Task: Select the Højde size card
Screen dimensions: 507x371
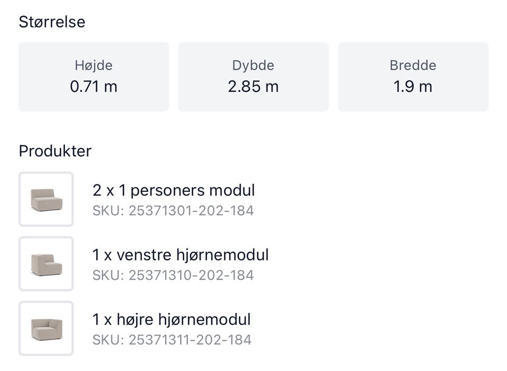Action: pyautogui.click(x=93, y=77)
